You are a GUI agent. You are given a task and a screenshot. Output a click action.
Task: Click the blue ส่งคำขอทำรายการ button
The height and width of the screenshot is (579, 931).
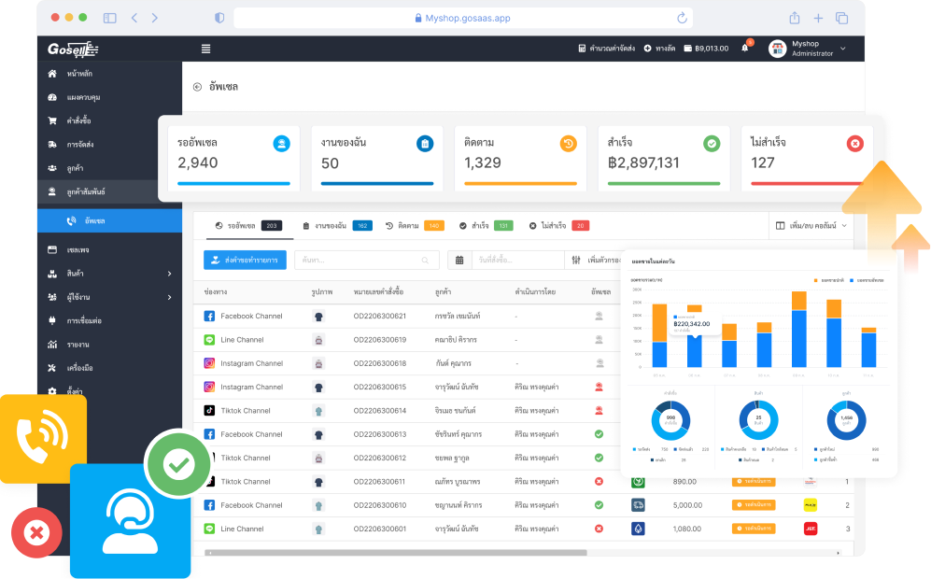tap(245, 260)
